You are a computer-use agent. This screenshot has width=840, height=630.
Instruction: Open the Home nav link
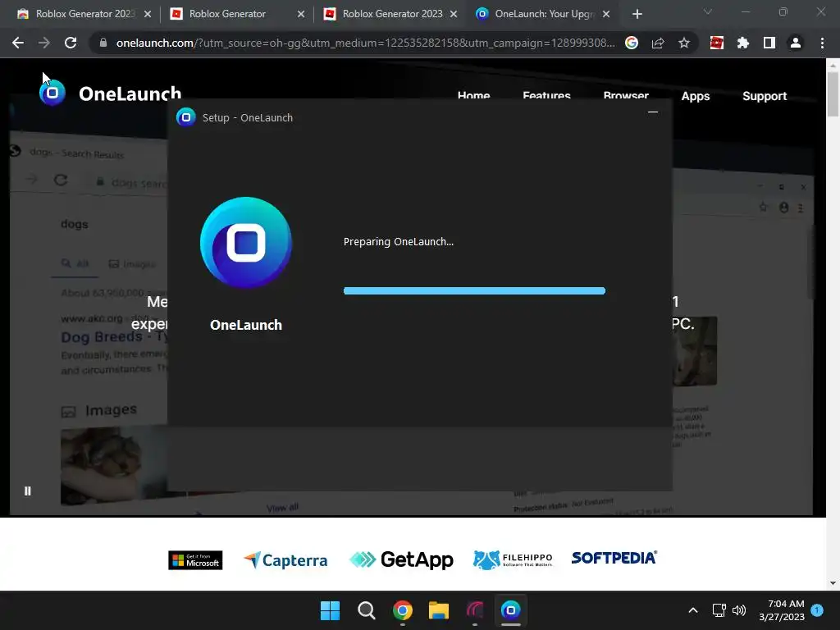point(473,96)
